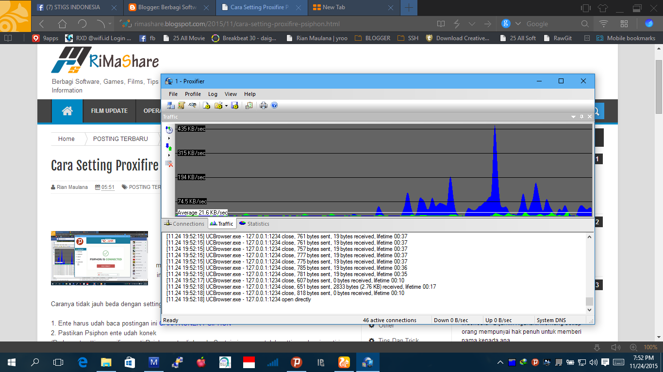Open the Help menu in Proxifier
This screenshot has height=372, width=663.
tap(249, 94)
